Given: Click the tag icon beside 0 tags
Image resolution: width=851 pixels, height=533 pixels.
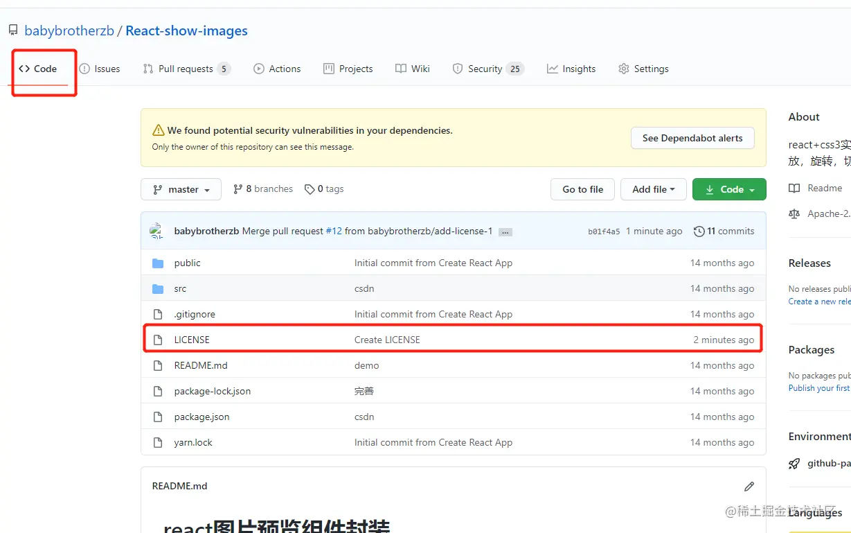Looking at the screenshot, I should coord(310,189).
